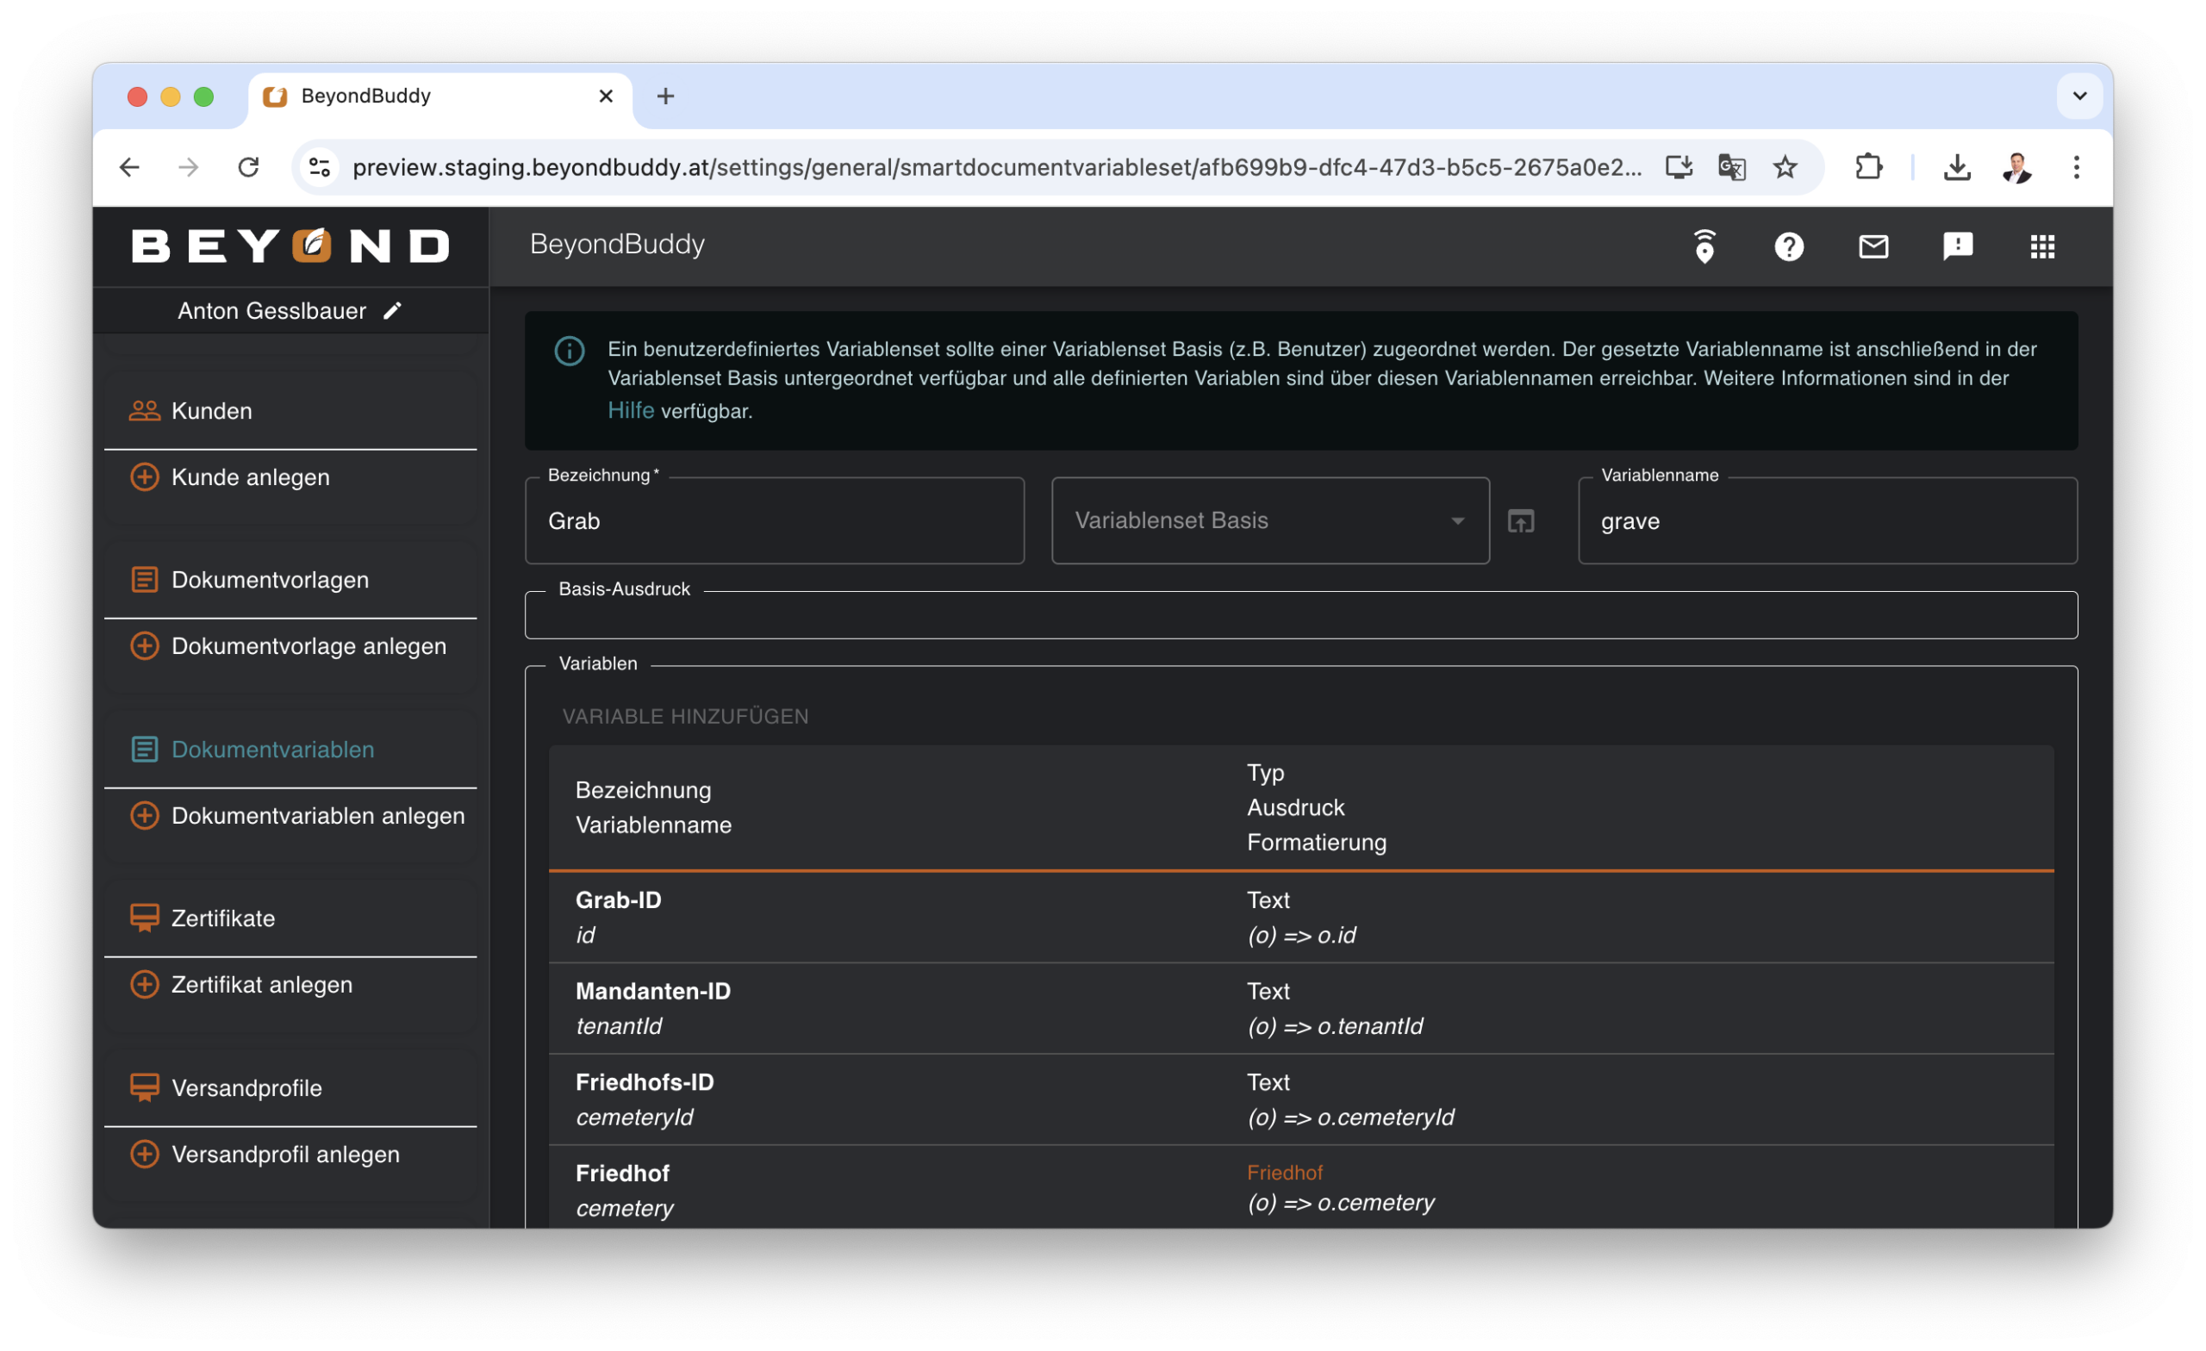The width and height of the screenshot is (2206, 1351).
Task: Click the Zertifikate sidebar icon
Action: [144, 918]
